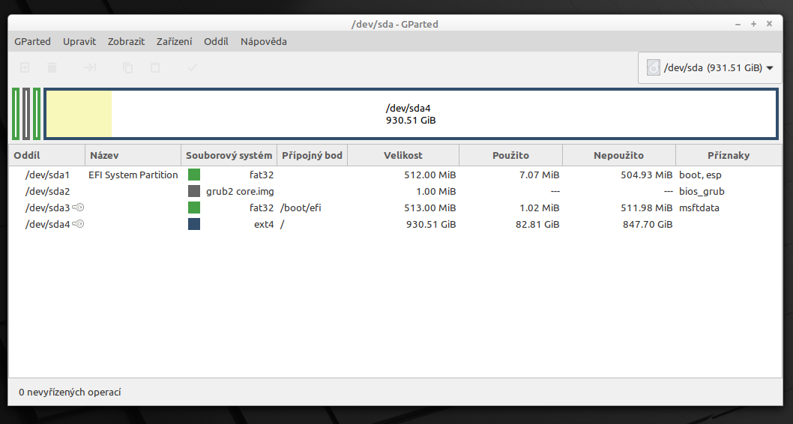Viewport: 793px width, 424px height.
Task: Click the Velikost column header
Action: (403, 155)
